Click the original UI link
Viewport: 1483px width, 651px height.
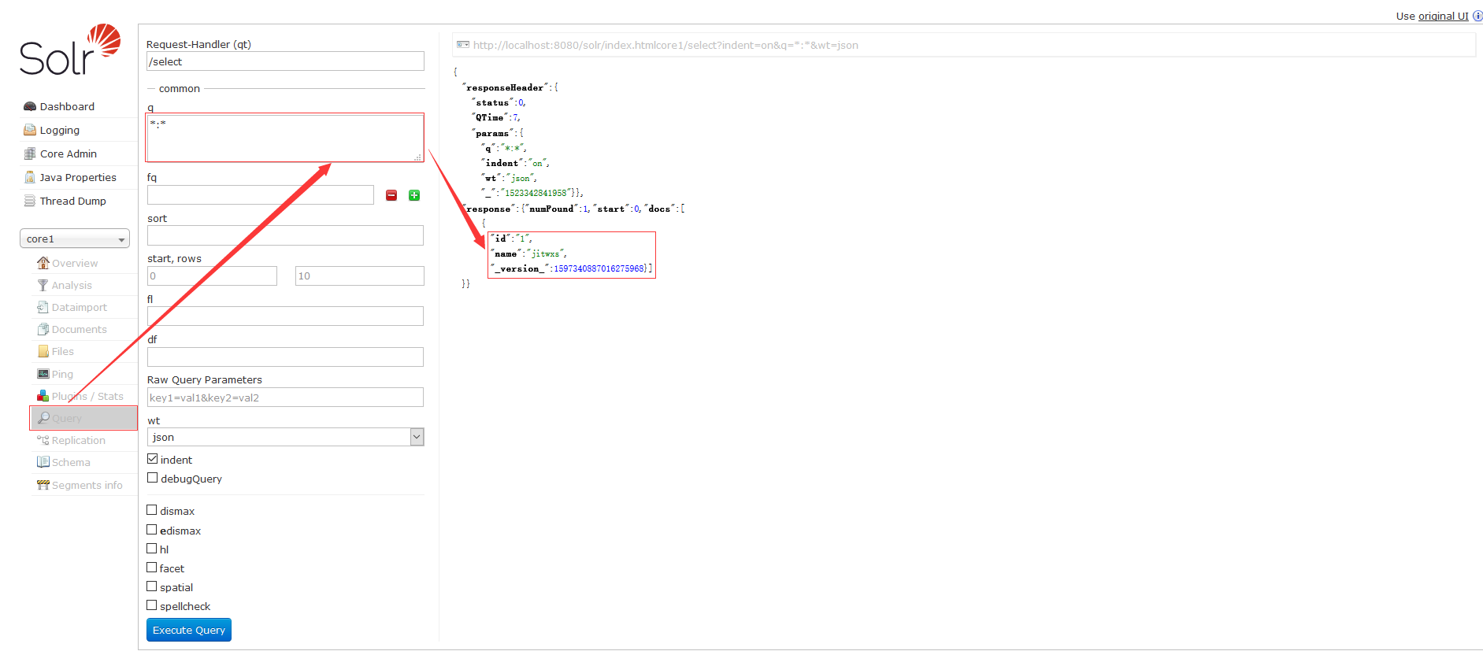point(1444,16)
